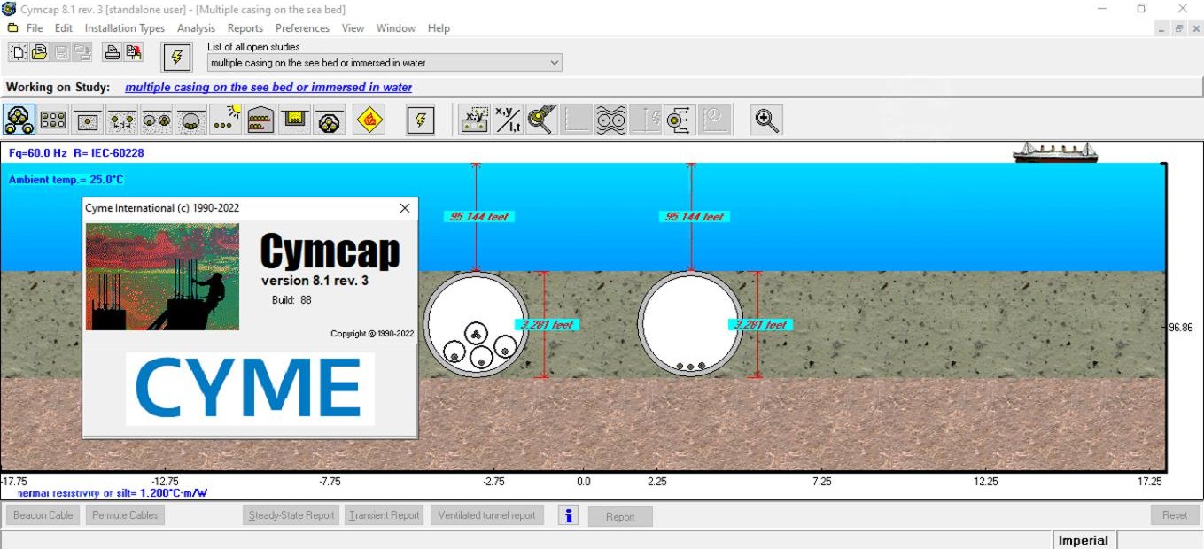The width and height of the screenshot is (1204, 549).
Task: Click the Reset button
Action: (x=1175, y=515)
